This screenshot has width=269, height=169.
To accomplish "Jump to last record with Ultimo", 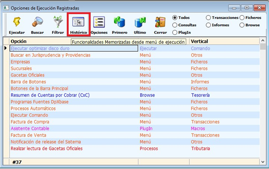I will tap(140, 22).
